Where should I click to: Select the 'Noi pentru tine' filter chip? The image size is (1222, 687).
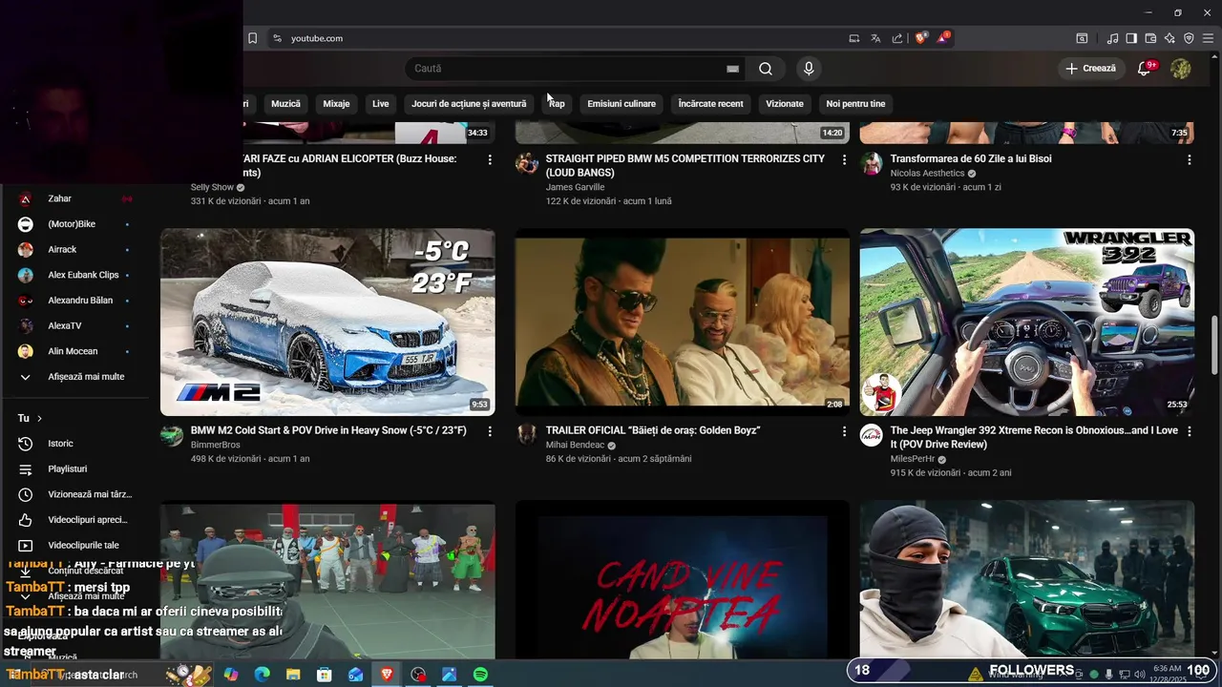point(855,104)
